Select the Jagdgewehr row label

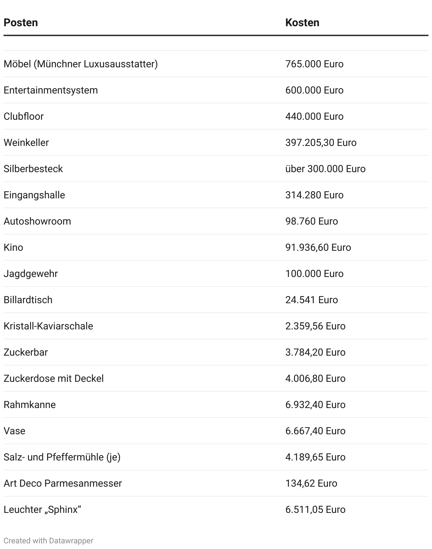31,274
